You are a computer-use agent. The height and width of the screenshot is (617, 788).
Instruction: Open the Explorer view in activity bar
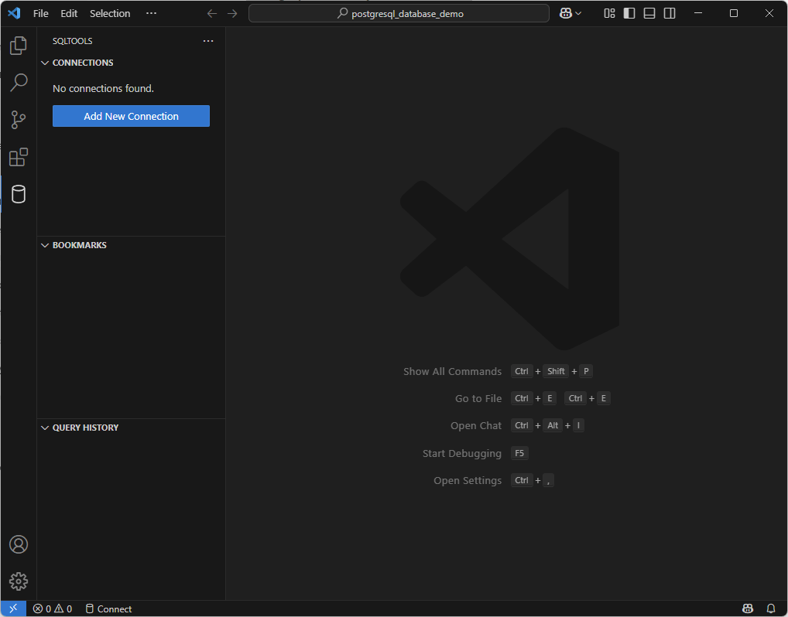point(19,46)
